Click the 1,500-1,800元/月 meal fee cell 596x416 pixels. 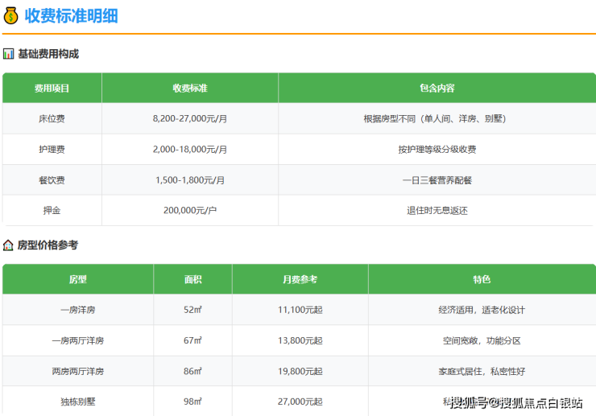click(x=189, y=180)
